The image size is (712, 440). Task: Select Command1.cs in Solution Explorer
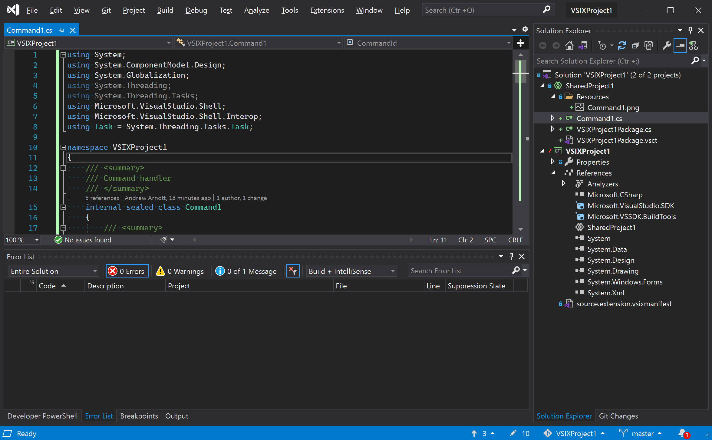coord(600,118)
